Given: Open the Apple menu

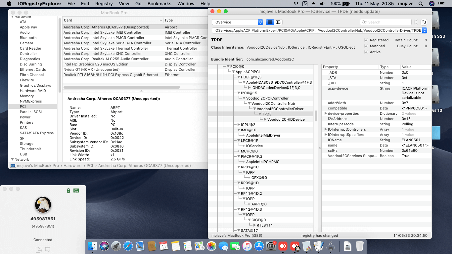Looking at the screenshot, I should tap(9, 4).
